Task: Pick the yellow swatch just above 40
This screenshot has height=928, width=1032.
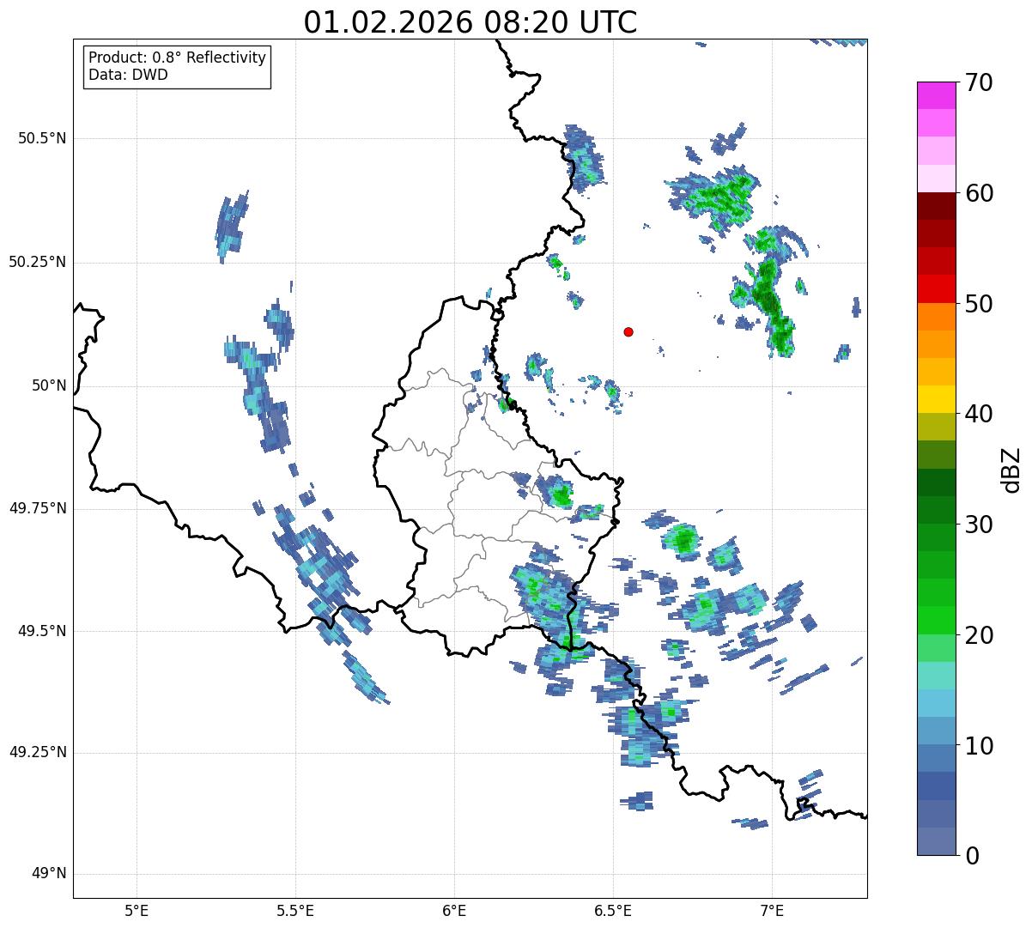Action: pyautogui.click(x=937, y=399)
